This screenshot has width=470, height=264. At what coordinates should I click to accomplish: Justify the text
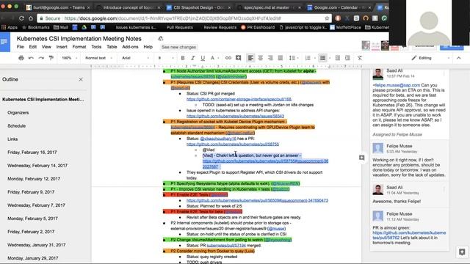(x=281, y=58)
